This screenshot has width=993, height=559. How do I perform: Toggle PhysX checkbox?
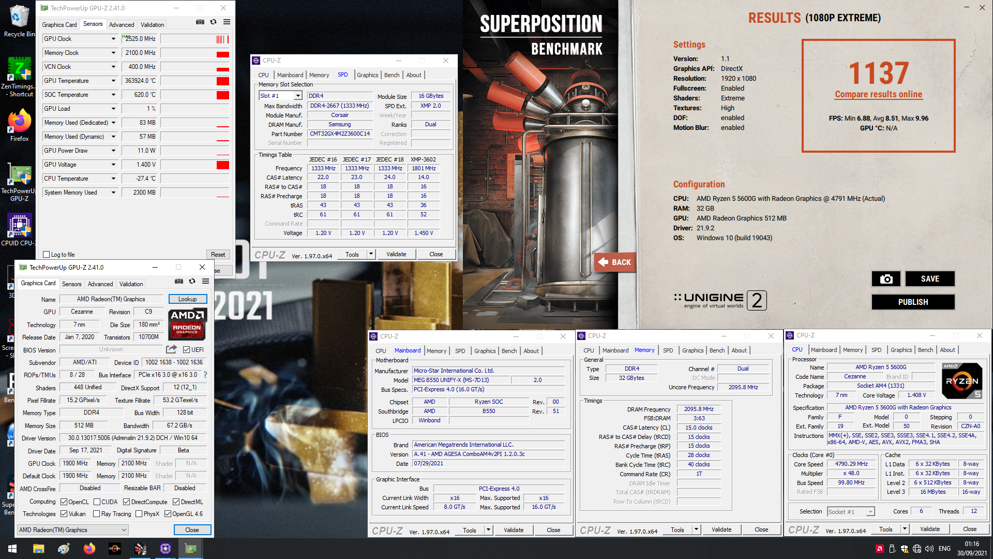pyautogui.click(x=139, y=514)
